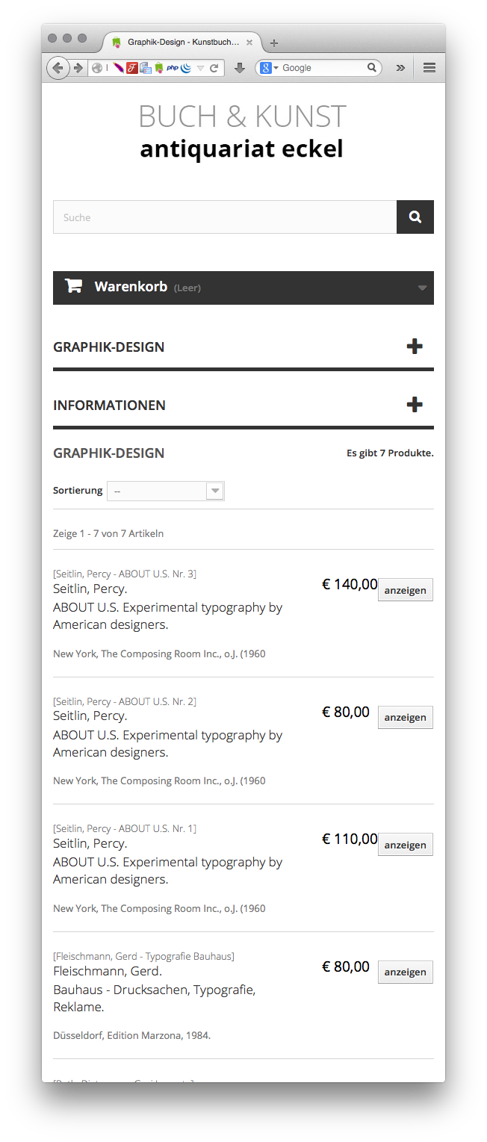Click anzeigen for Fleischmann Bauhaus book
487x1142 pixels.
(405, 972)
